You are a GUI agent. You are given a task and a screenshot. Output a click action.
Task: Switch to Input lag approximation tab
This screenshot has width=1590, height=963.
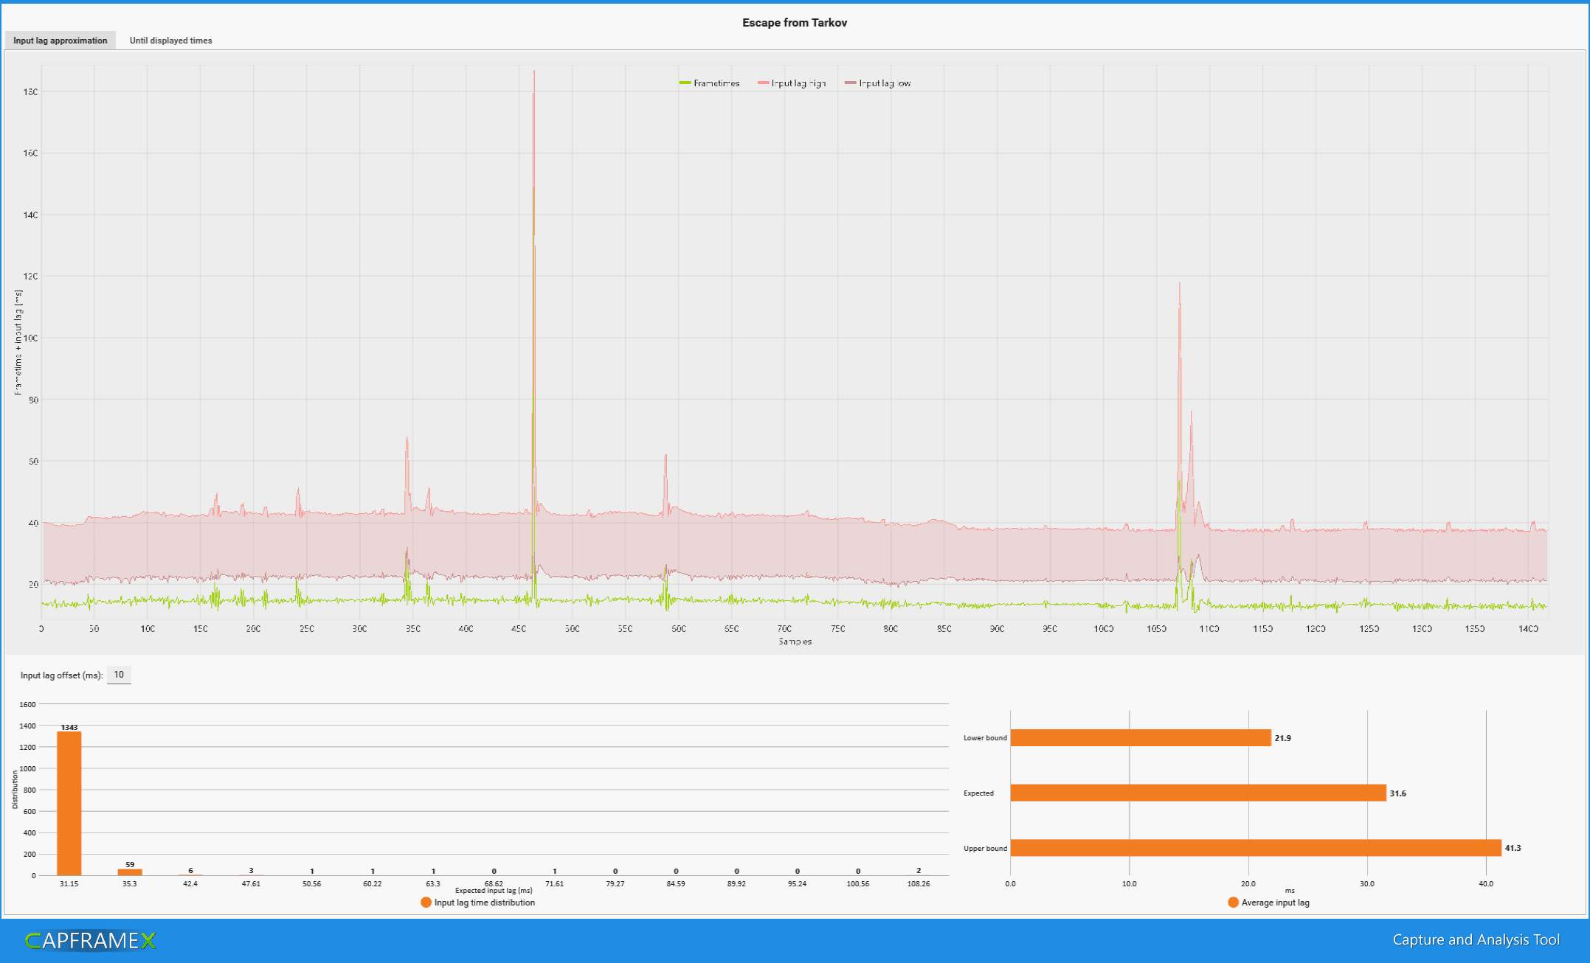pyautogui.click(x=60, y=41)
